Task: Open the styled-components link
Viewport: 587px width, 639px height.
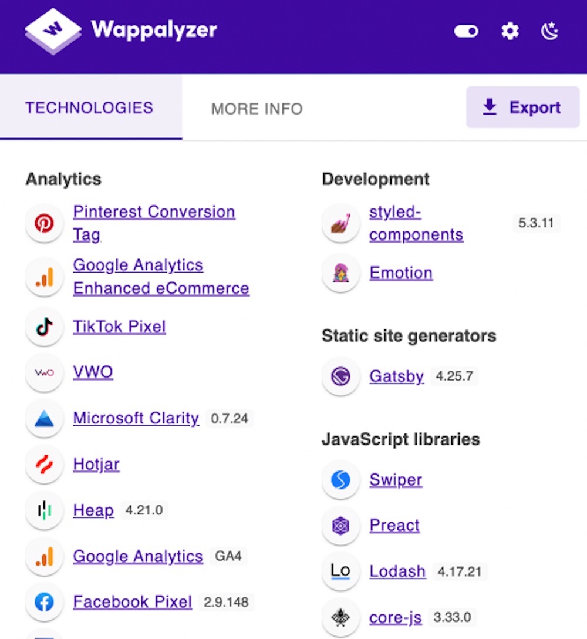Action: (416, 223)
